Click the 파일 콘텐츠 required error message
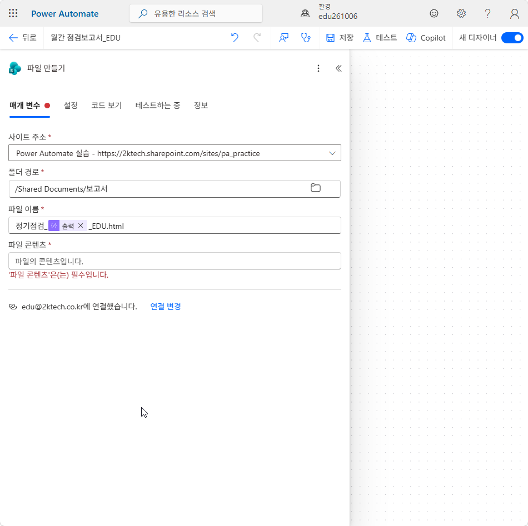Image resolution: width=528 pixels, height=526 pixels. tap(58, 274)
